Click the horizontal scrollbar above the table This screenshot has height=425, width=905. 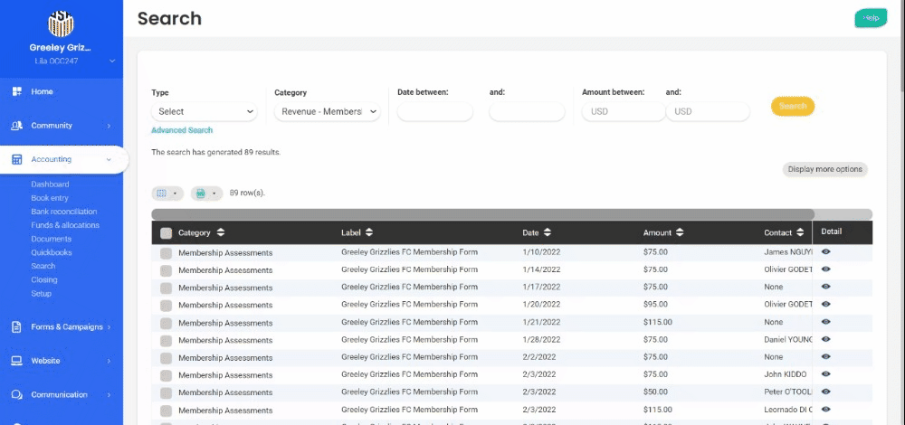pyautogui.click(x=482, y=214)
